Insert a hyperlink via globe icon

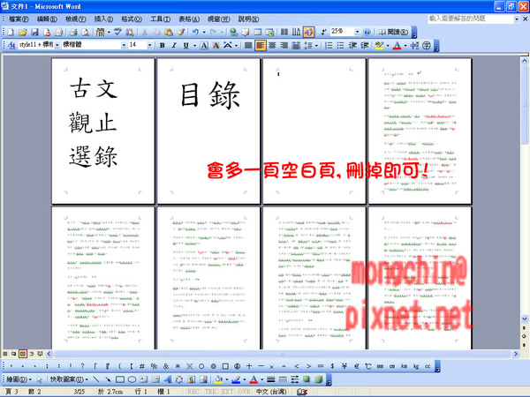[233, 32]
